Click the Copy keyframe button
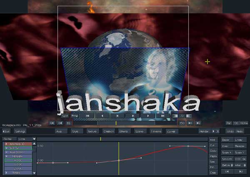The height and width of the screenshot is (177, 250). (213, 151)
